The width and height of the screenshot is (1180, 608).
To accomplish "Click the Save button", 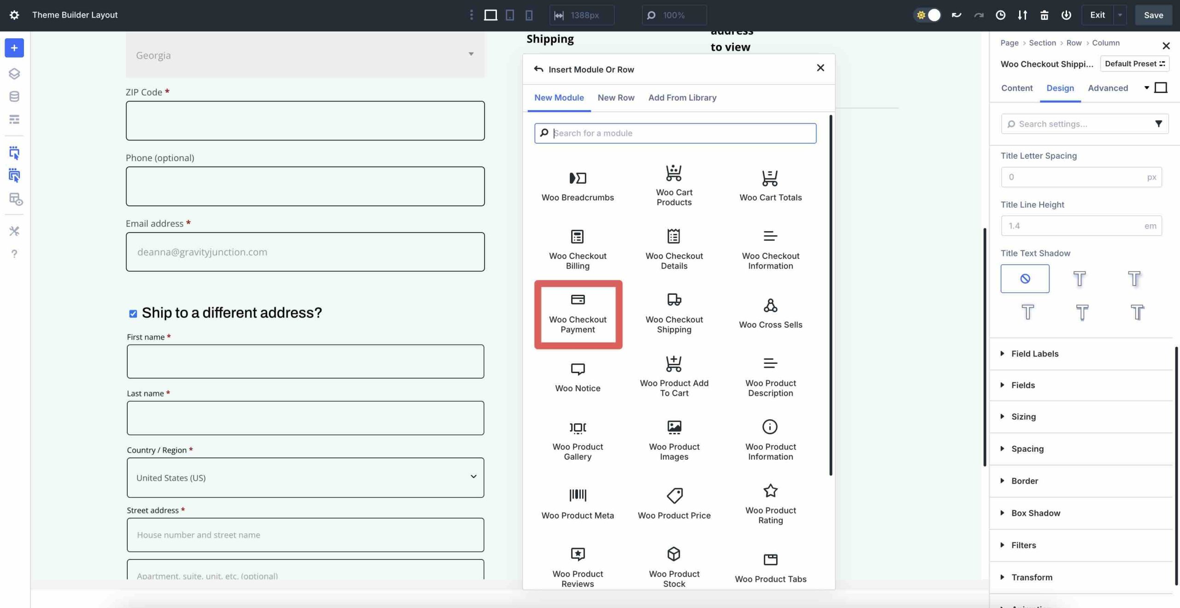I will [1153, 15].
